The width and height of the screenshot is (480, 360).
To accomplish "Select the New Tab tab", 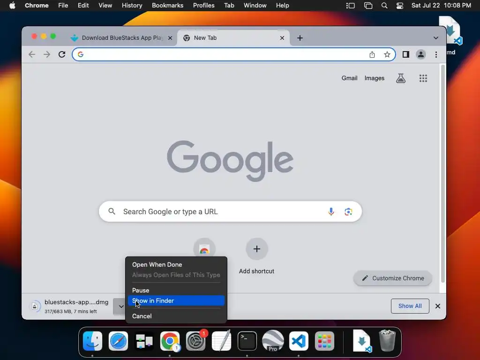I will click(233, 38).
